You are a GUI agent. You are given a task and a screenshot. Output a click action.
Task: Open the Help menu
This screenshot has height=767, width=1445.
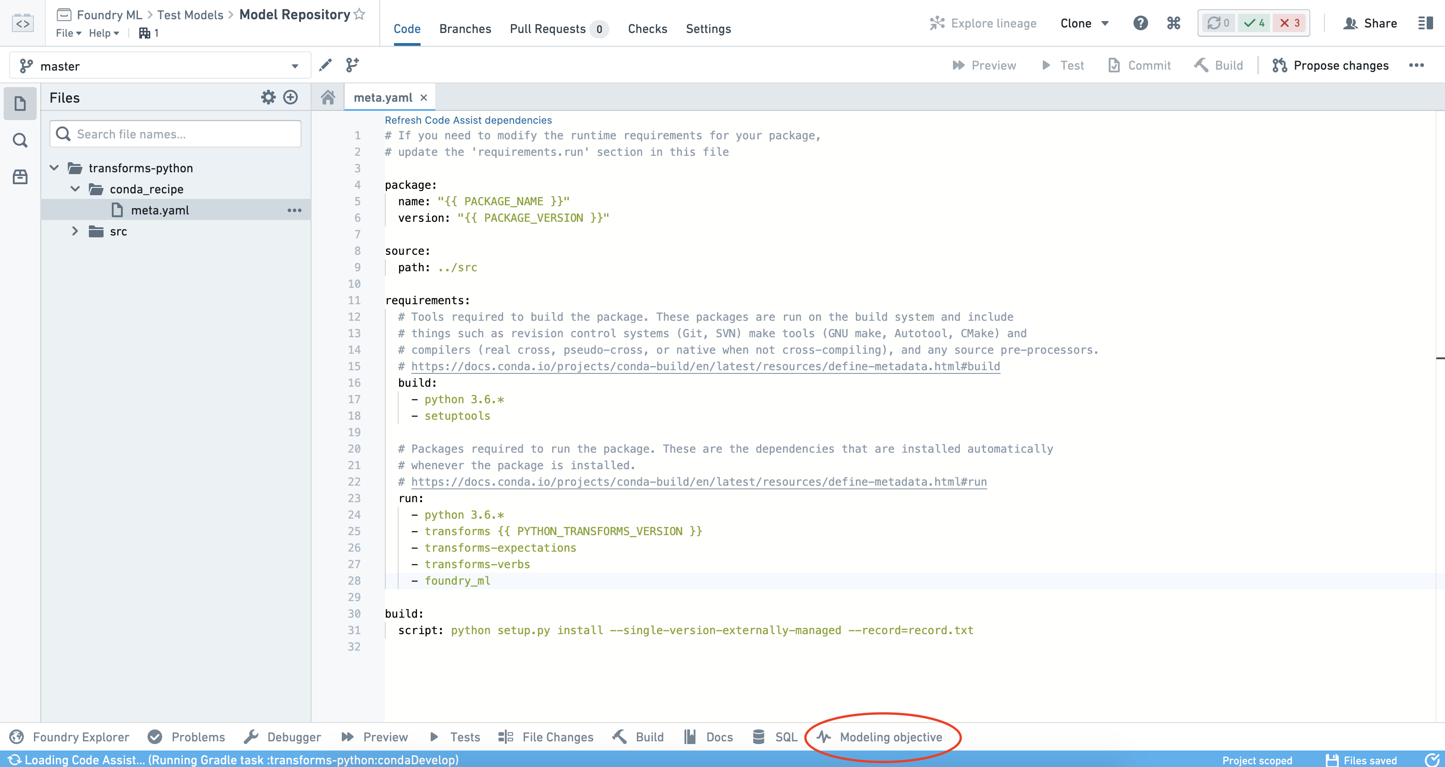[x=104, y=33]
